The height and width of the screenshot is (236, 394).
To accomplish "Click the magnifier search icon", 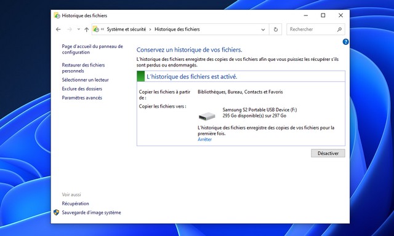I will click(339, 29).
